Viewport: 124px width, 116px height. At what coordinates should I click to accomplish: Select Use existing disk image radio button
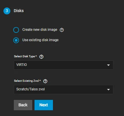coord(16,40)
